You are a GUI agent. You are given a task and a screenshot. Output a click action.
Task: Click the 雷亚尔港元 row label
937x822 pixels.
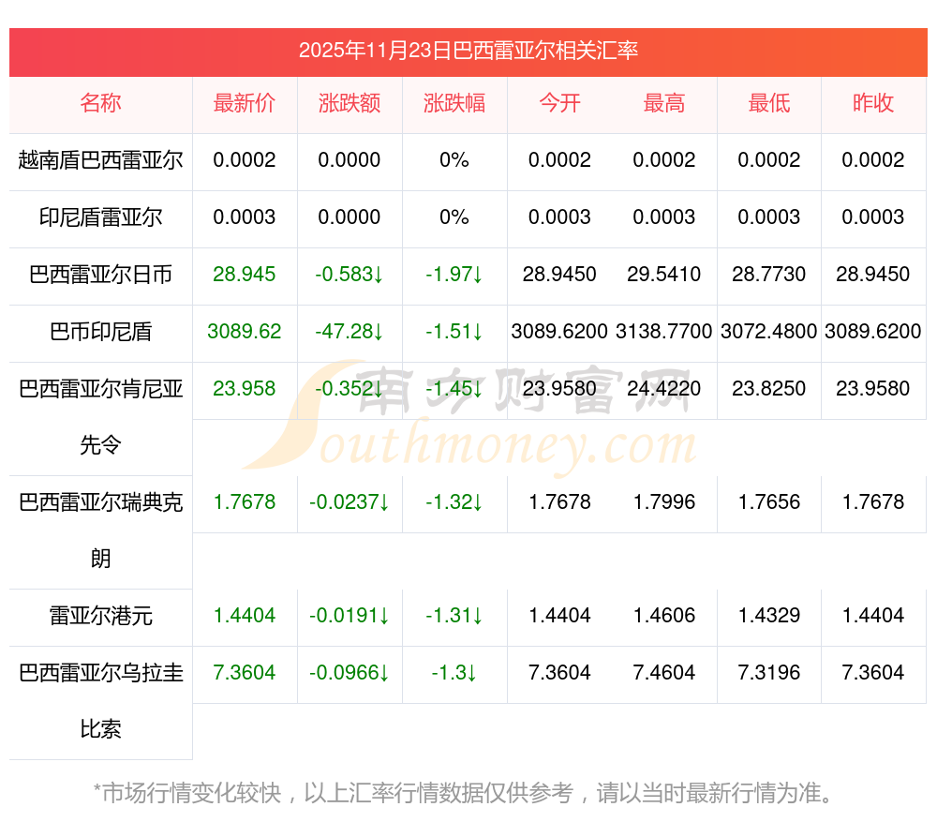(x=100, y=616)
